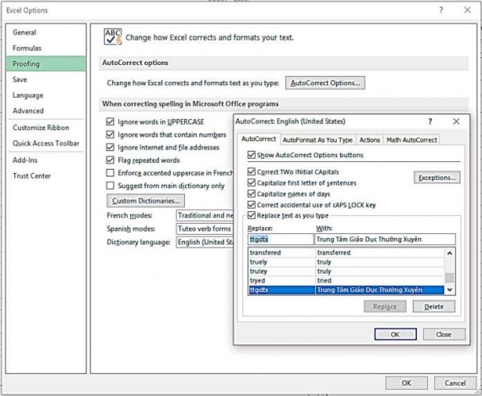Close the AutoCorrect dialog with X
The width and height of the screenshot is (482, 396).
(x=456, y=121)
